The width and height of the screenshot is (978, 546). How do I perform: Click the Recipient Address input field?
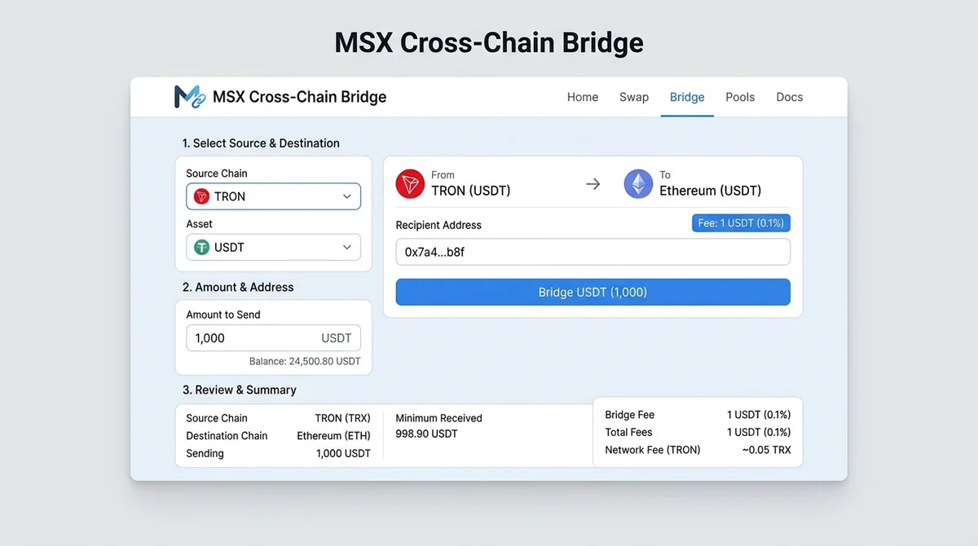tap(593, 252)
